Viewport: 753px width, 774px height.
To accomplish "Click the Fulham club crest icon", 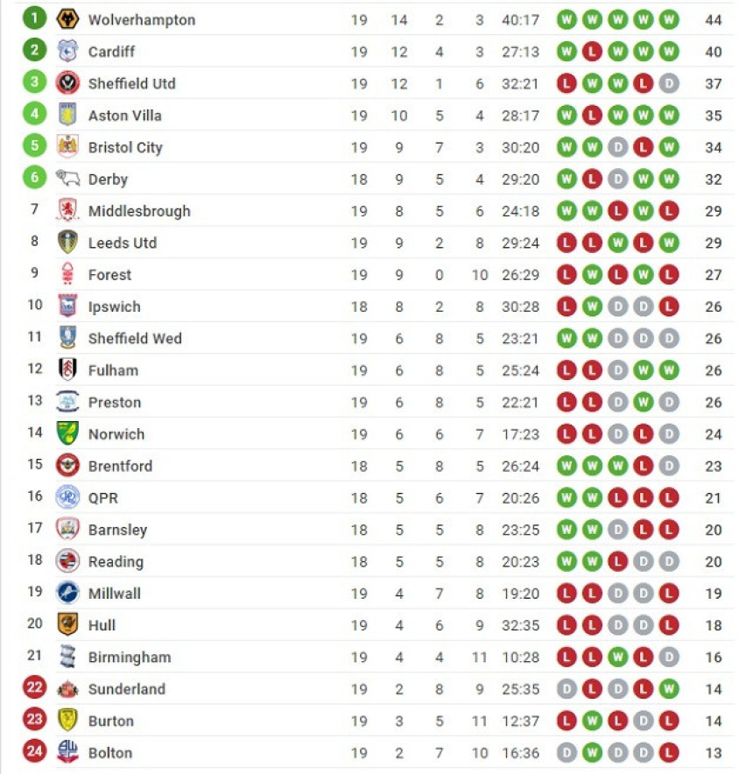I will coord(67,369).
